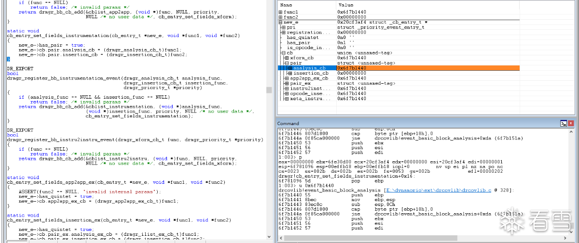Click the command prompt icon in Command window title

pyautogui.click(x=563, y=123)
